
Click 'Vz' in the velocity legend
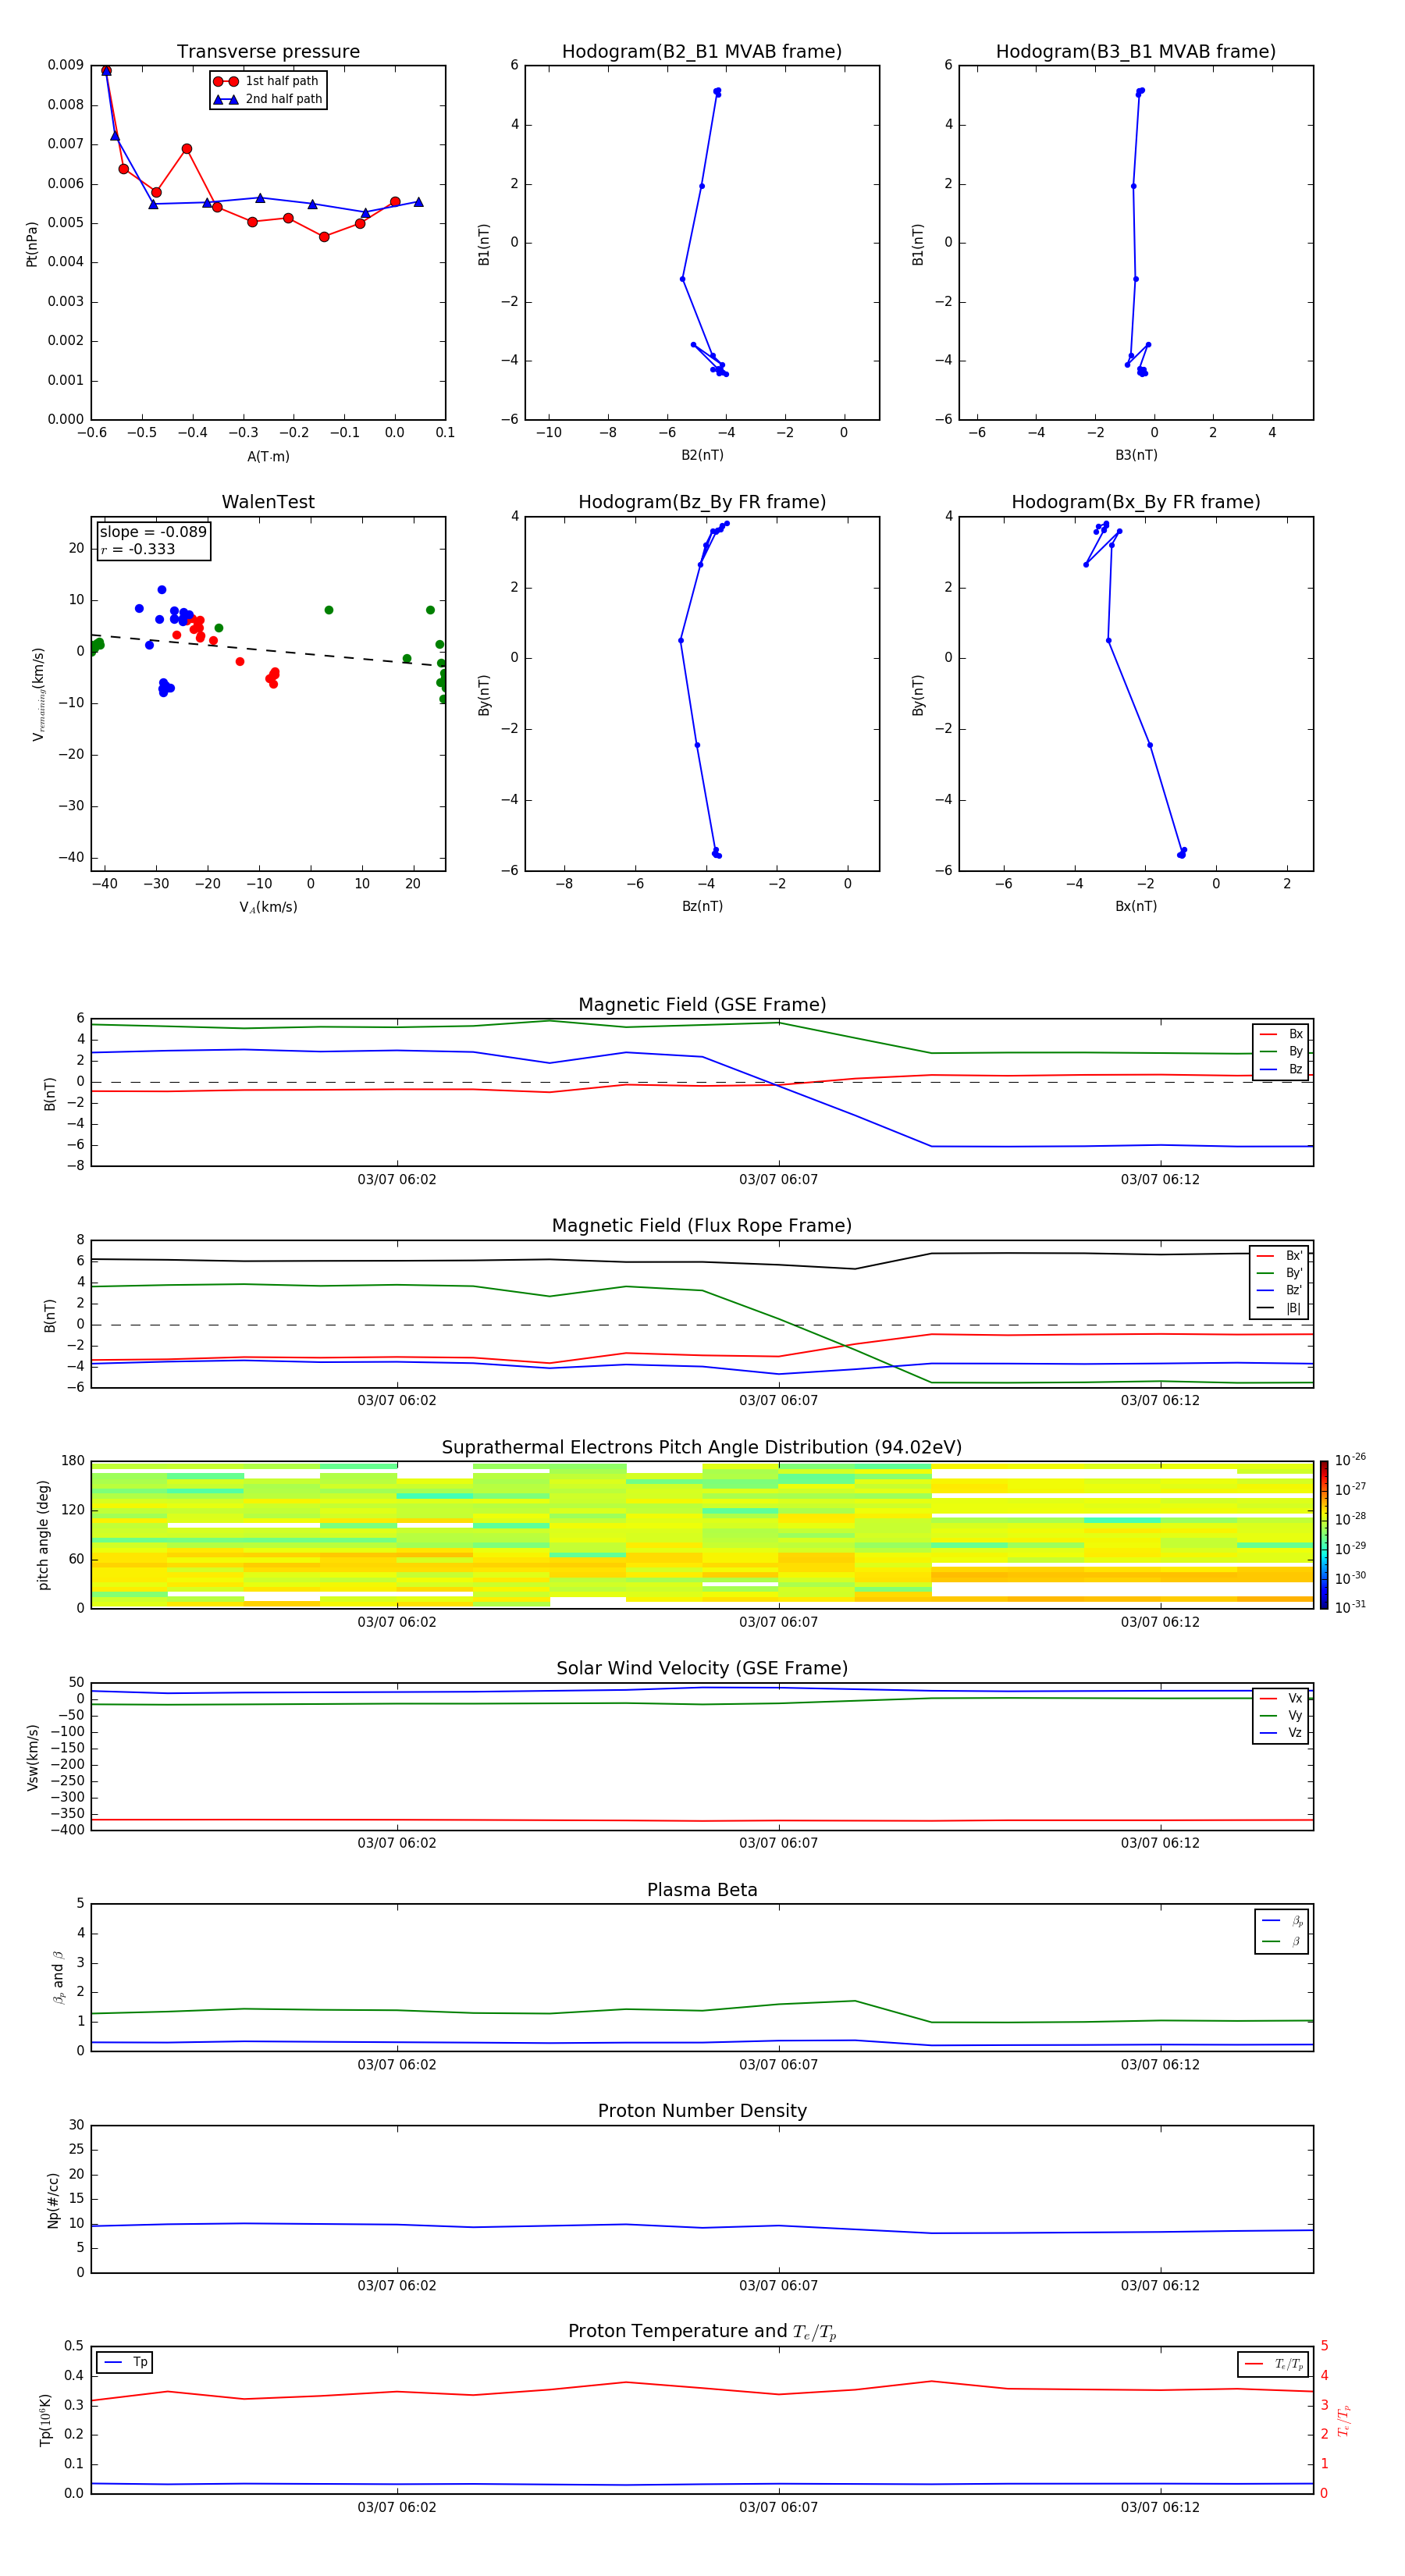[1295, 1733]
